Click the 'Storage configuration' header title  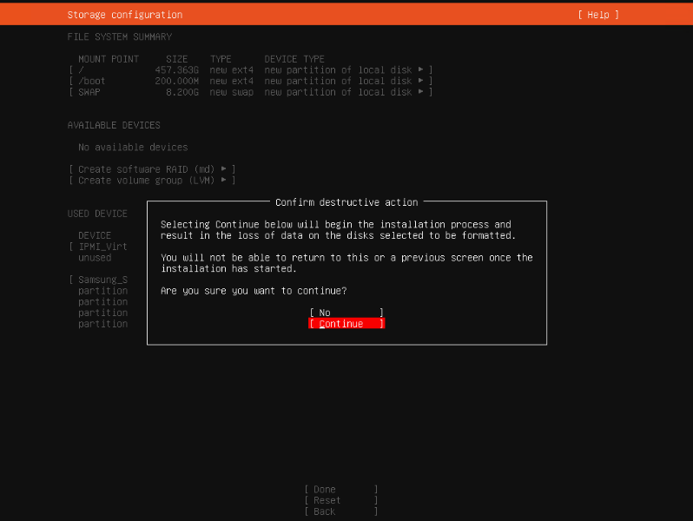point(125,15)
